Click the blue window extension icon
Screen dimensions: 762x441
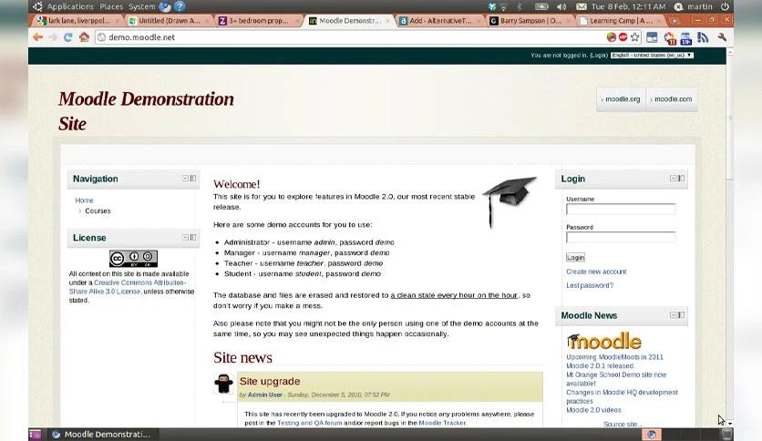click(652, 37)
